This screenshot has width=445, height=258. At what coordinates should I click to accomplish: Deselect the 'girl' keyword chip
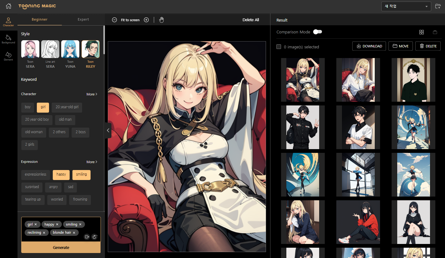[43, 107]
